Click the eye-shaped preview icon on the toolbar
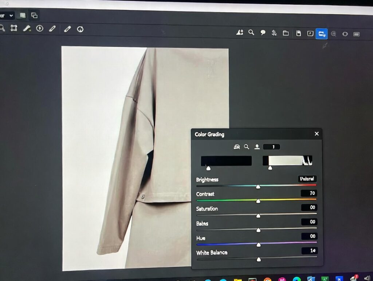The width and height of the screenshot is (373, 281). [x=345, y=33]
